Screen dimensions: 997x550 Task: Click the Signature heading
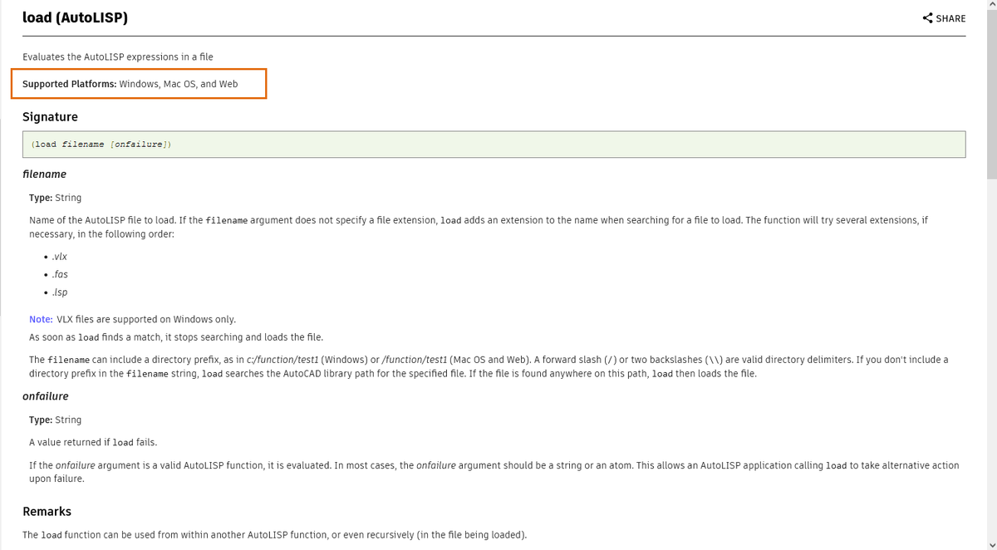pos(50,117)
